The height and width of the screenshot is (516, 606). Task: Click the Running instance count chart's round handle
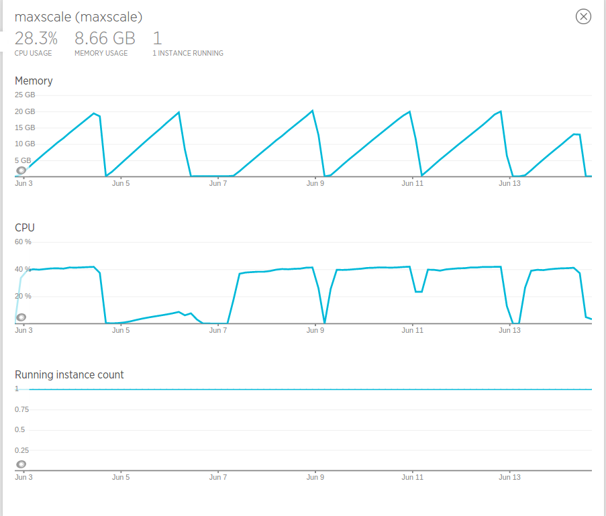(x=21, y=464)
